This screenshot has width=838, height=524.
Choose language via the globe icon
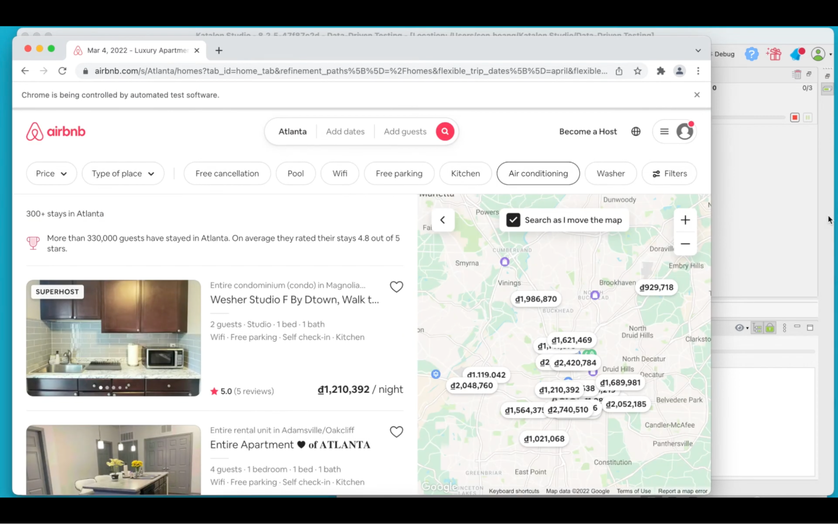pyautogui.click(x=636, y=132)
